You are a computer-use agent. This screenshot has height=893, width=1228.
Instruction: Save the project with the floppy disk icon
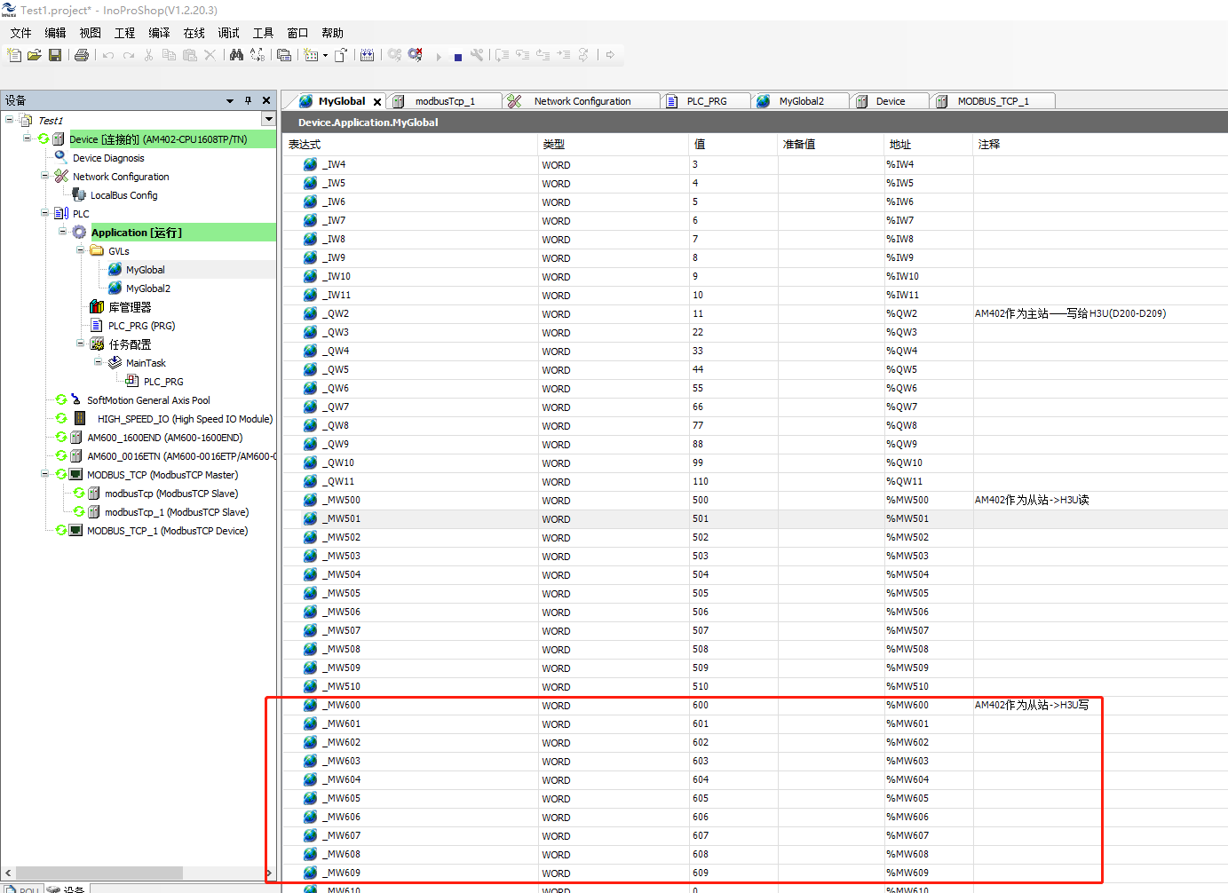click(55, 55)
